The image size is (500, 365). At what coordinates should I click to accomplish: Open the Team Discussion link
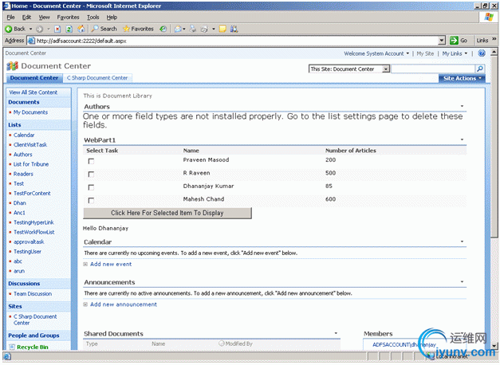[33, 294]
